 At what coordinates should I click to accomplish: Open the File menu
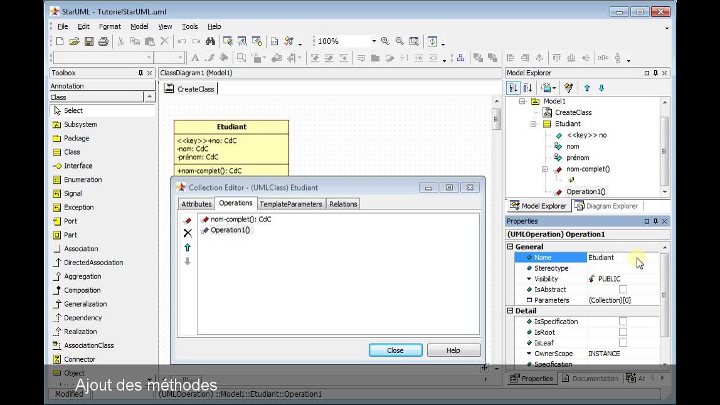pos(63,26)
